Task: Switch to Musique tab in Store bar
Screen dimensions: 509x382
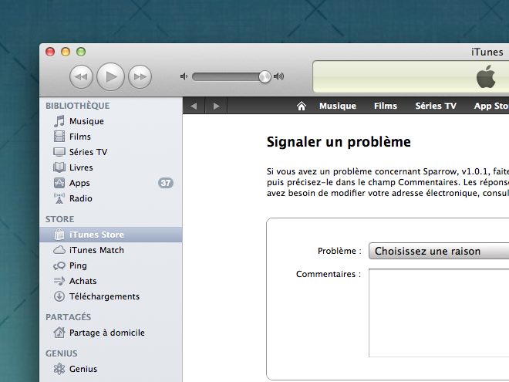Action: pos(338,106)
